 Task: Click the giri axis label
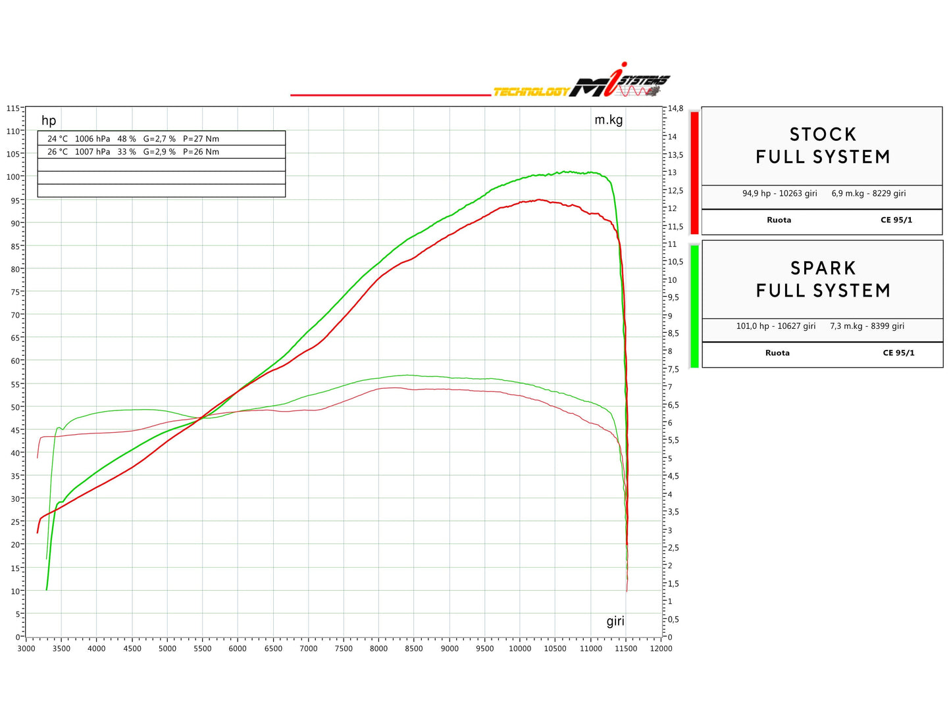(615, 621)
